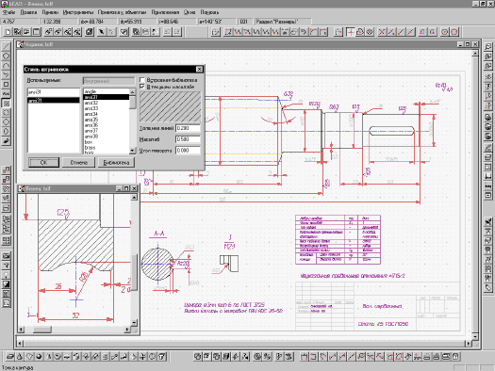Activate the crosshair snap icon in top toolbar
This screenshot has height=371, width=495.
tap(351, 32)
